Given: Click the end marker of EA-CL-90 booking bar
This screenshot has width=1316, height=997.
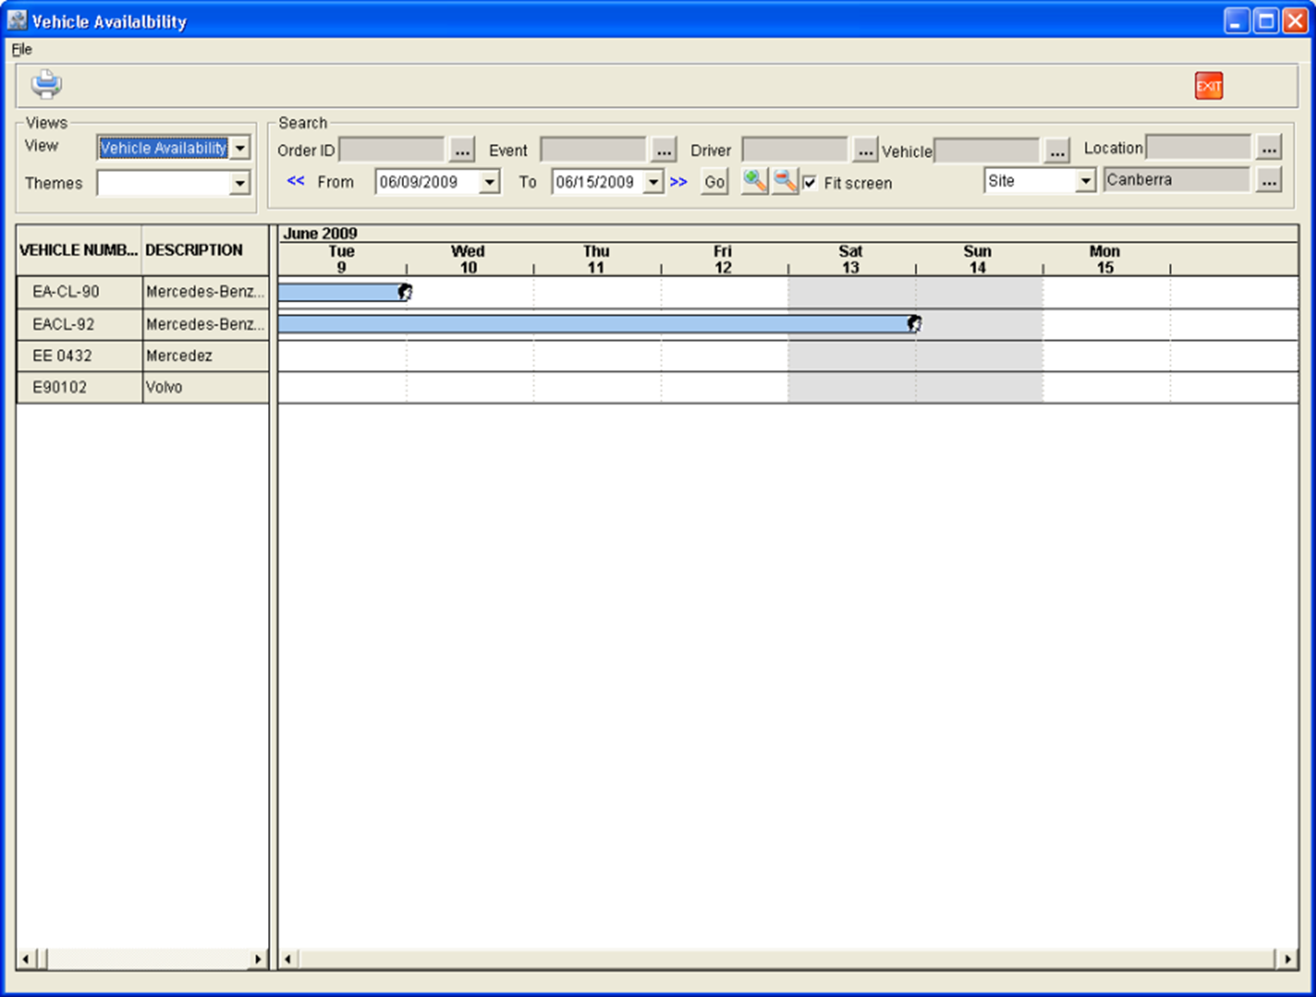Looking at the screenshot, I should [405, 291].
